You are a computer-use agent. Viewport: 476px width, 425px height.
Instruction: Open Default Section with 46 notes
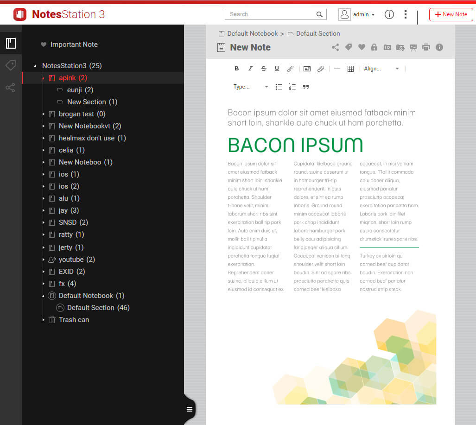coord(98,308)
